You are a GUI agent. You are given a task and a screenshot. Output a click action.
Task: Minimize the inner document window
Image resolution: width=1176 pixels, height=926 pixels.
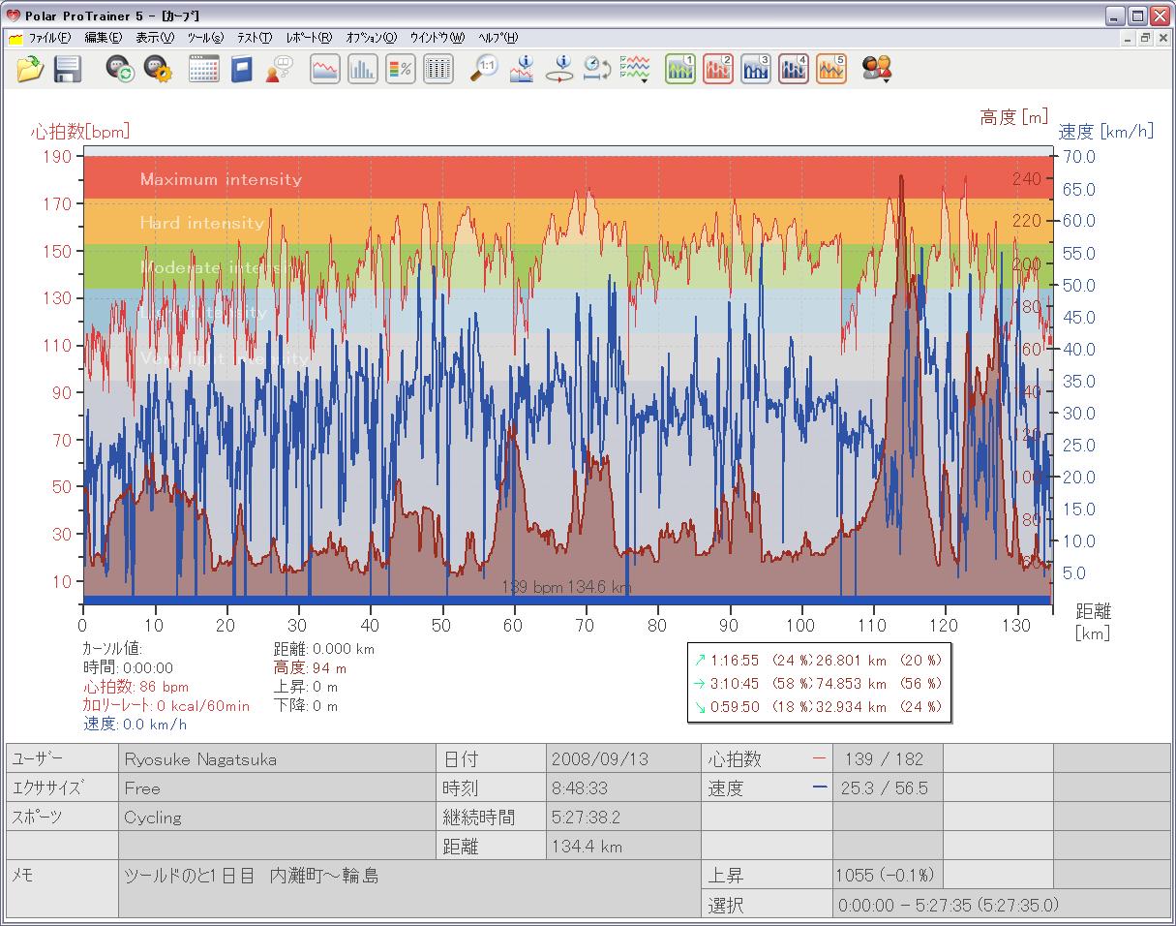[x=1129, y=38]
